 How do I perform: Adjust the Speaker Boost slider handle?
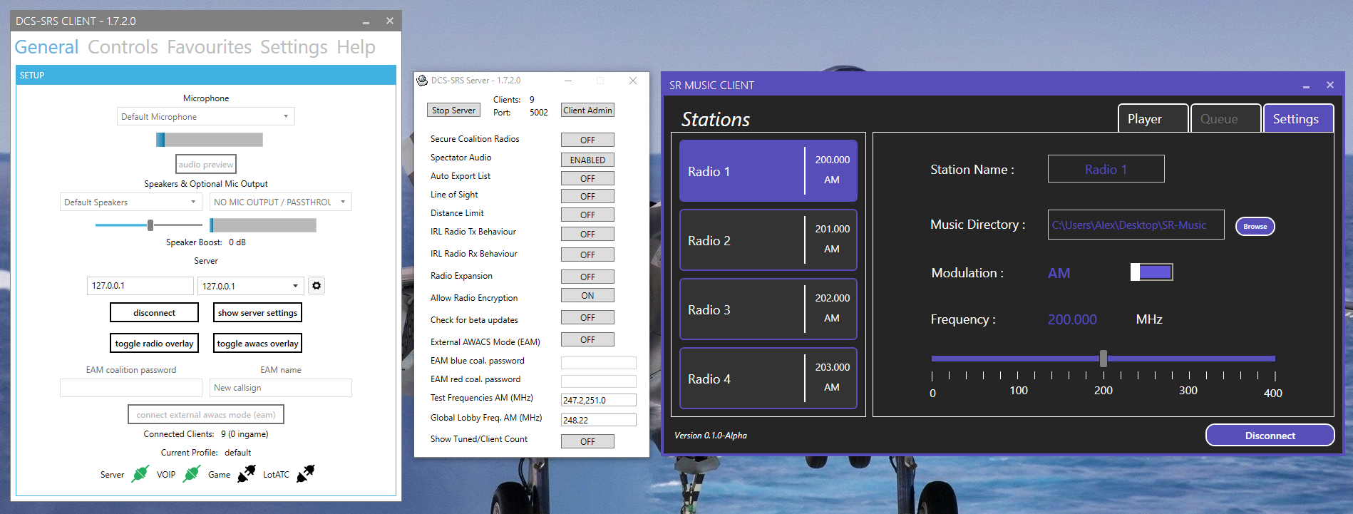tap(150, 225)
